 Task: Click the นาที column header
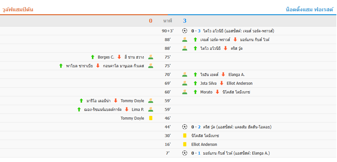(x=168, y=21)
